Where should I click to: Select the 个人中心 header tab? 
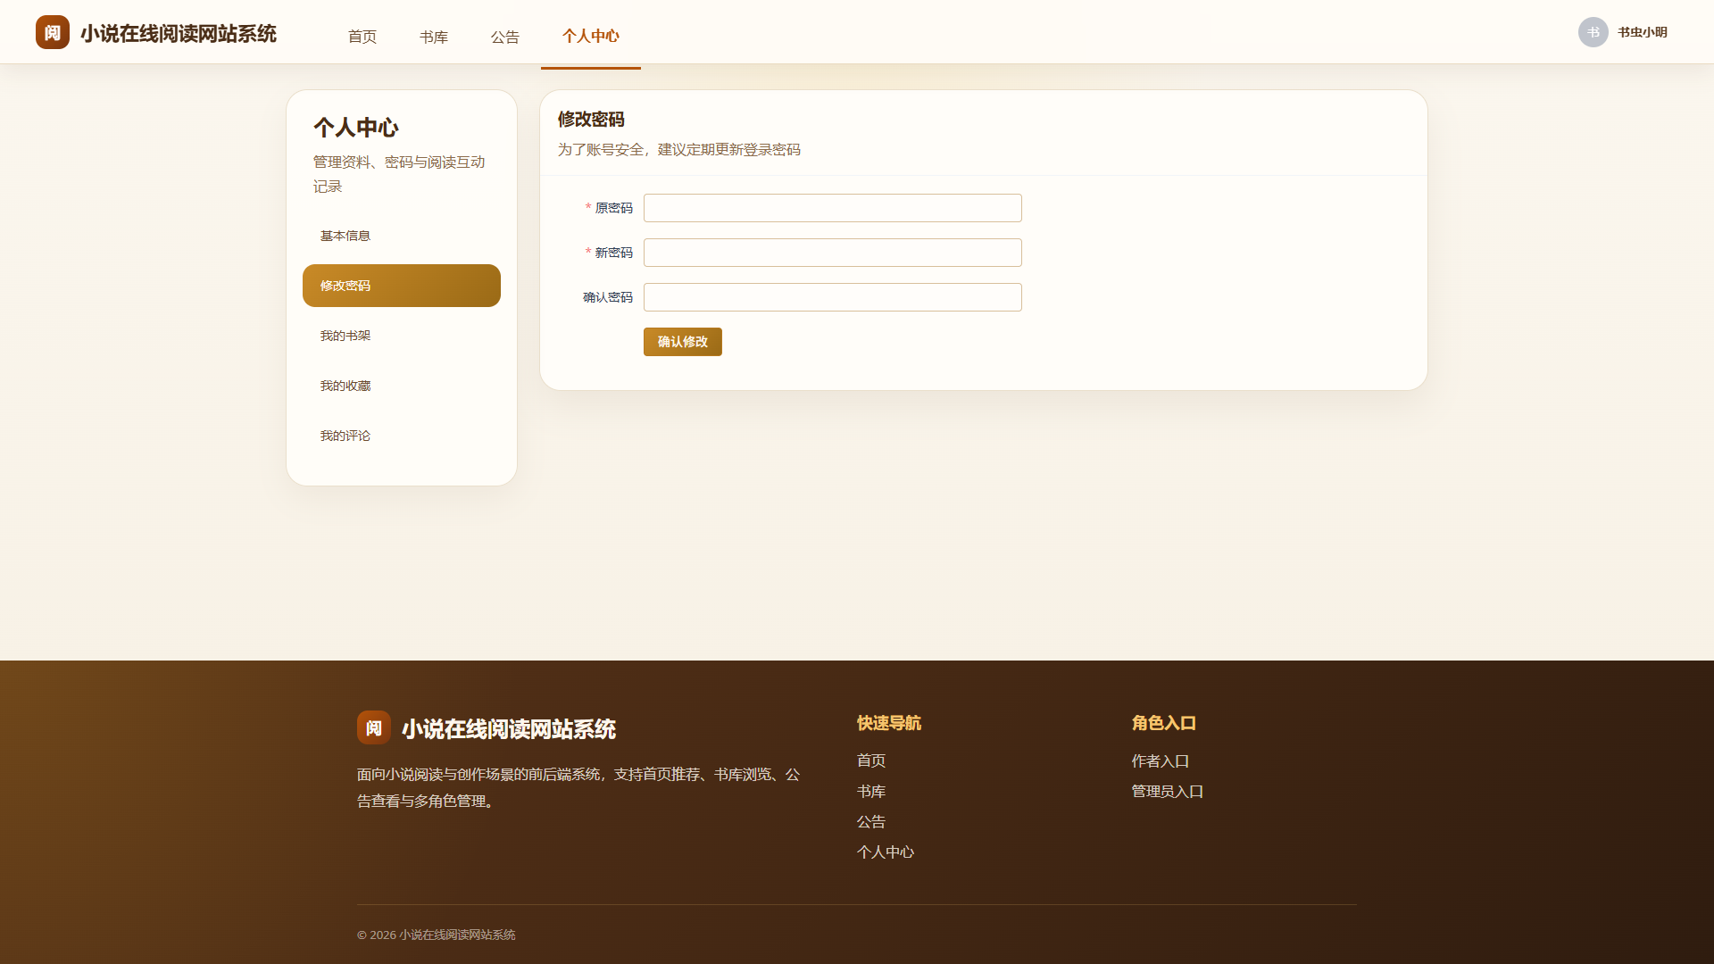coord(591,37)
